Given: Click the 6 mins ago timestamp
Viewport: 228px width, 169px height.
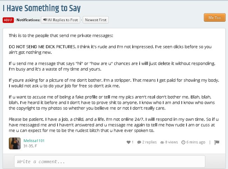Looking at the screenshot, I should (196, 142).
